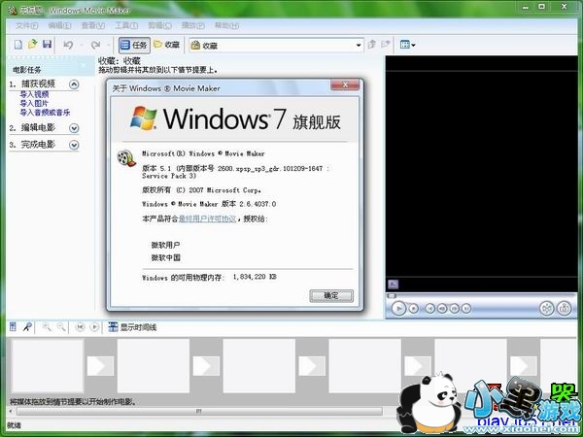The image size is (583, 437).
Task: Open the 工具 (Tools) menu
Action: point(126,25)
